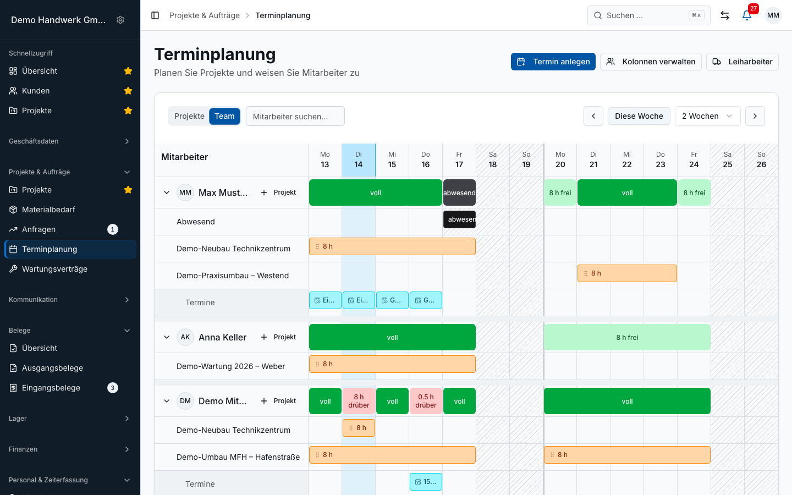Viewport: 792px width, 495px height.
Task: Select Terminplanung sidebar item
Action: click(70, 249)
